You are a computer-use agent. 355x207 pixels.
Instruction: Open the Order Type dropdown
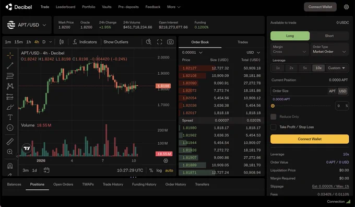tap(329, 49)
